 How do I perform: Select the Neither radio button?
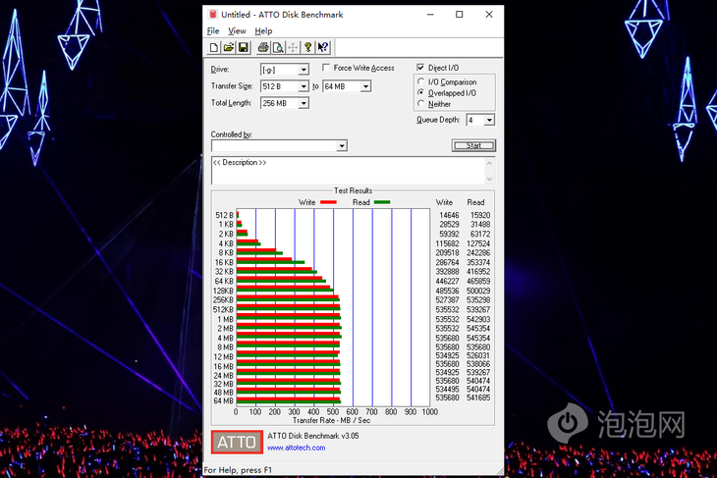(x=421, y=103)
